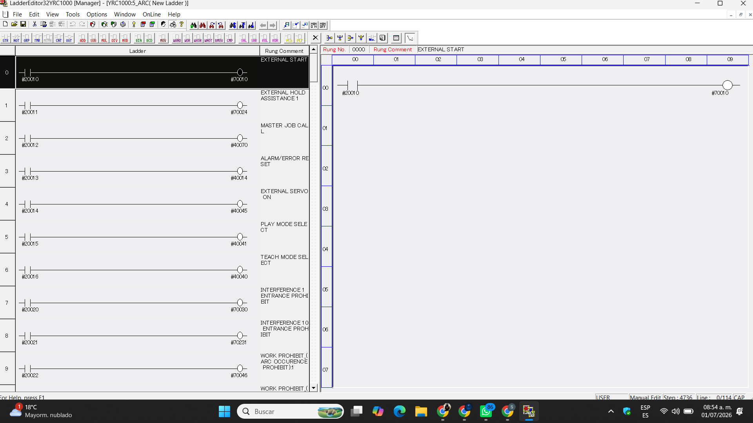753x423 pixels.
Task: Open the View menu
Action: [52, 14]
